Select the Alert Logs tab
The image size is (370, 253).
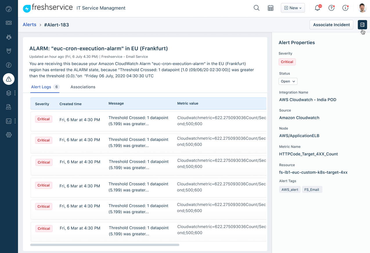[x=41, y=87]
